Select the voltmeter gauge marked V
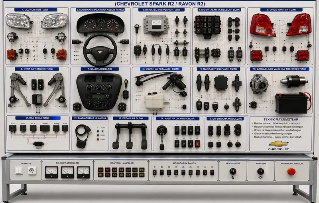This screenshot has width=319, height=203. coord(51,172)
